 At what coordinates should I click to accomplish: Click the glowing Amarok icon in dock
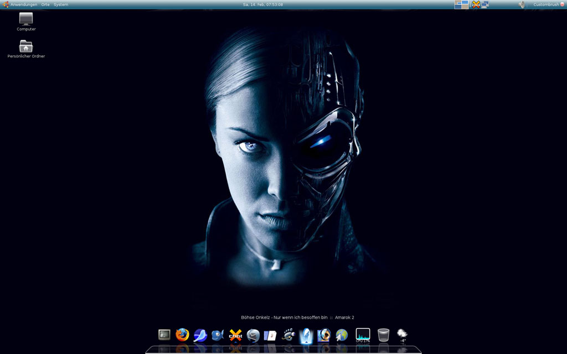click(x=306, y=335)
